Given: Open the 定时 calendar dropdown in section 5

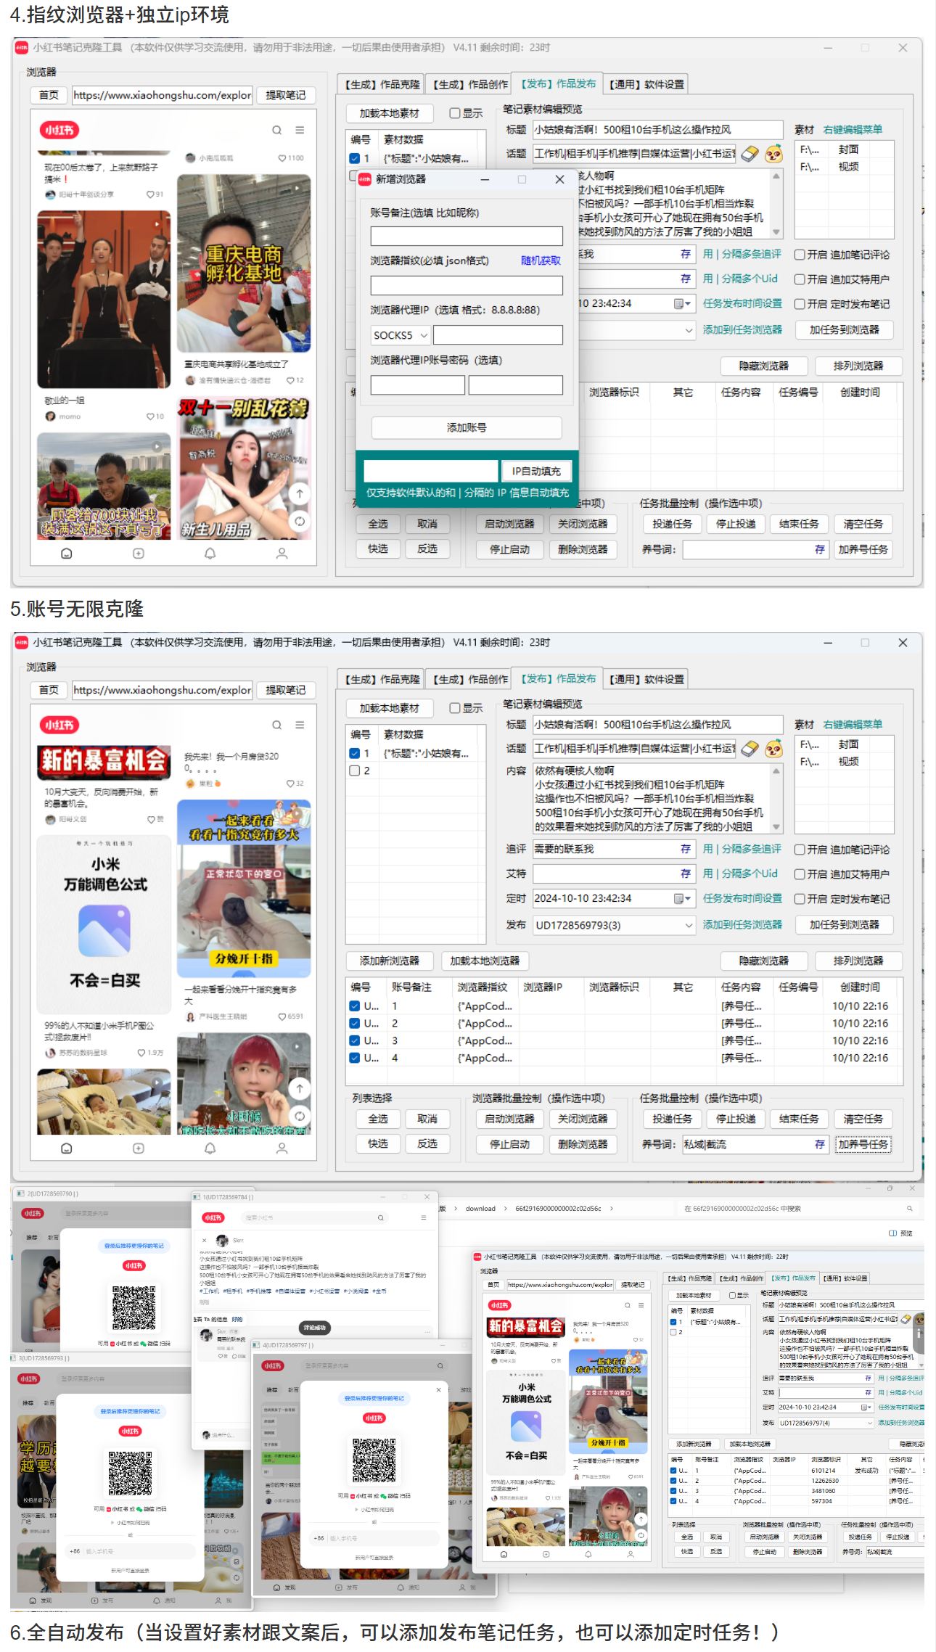Looking at the screenshot, I should pyautogui.click(x=682, y=898).
